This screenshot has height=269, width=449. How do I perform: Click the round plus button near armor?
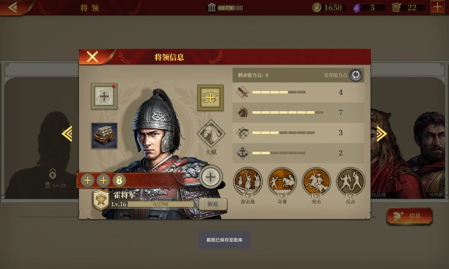tap(211, 177)
